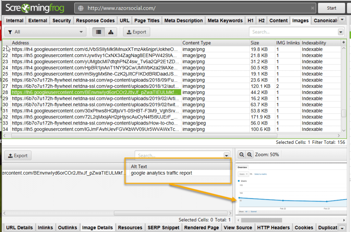Screen dimensions: 351x232
Task: Click the zoom out magnifier icon
Action: (241, 155)
